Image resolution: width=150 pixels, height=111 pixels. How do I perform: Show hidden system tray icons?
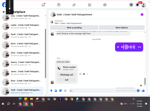[131, 104]
